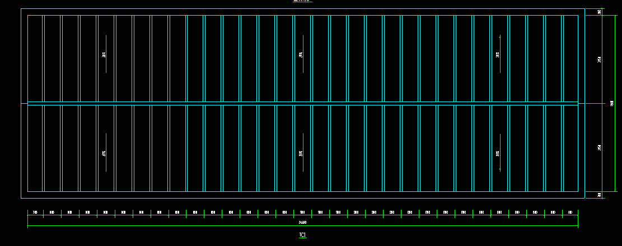Select the overall height dimension value beside the drawing
Viewport: 622px width, 246px height.
(x=612, y=104)
